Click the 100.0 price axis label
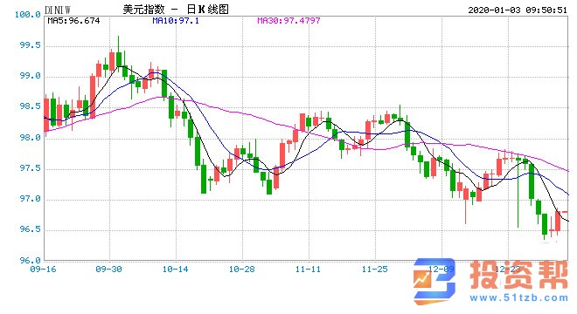 [28, 15]
